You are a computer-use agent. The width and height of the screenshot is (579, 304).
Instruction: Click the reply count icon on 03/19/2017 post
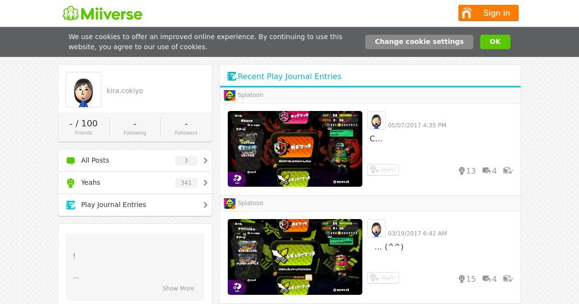486,279
